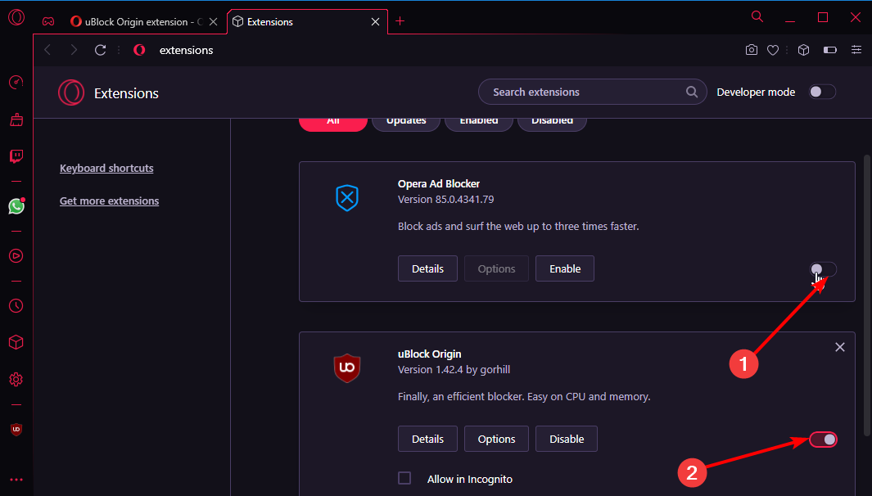
Task: Click the Opera Ad Blocker shield icon
Action: tap(347, 198)
